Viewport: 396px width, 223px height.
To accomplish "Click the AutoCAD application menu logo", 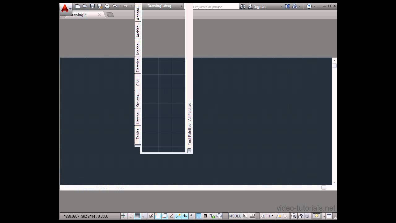I will [66, 8].
